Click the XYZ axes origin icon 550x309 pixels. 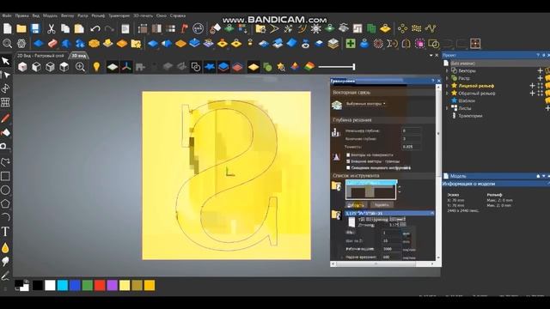126,67
